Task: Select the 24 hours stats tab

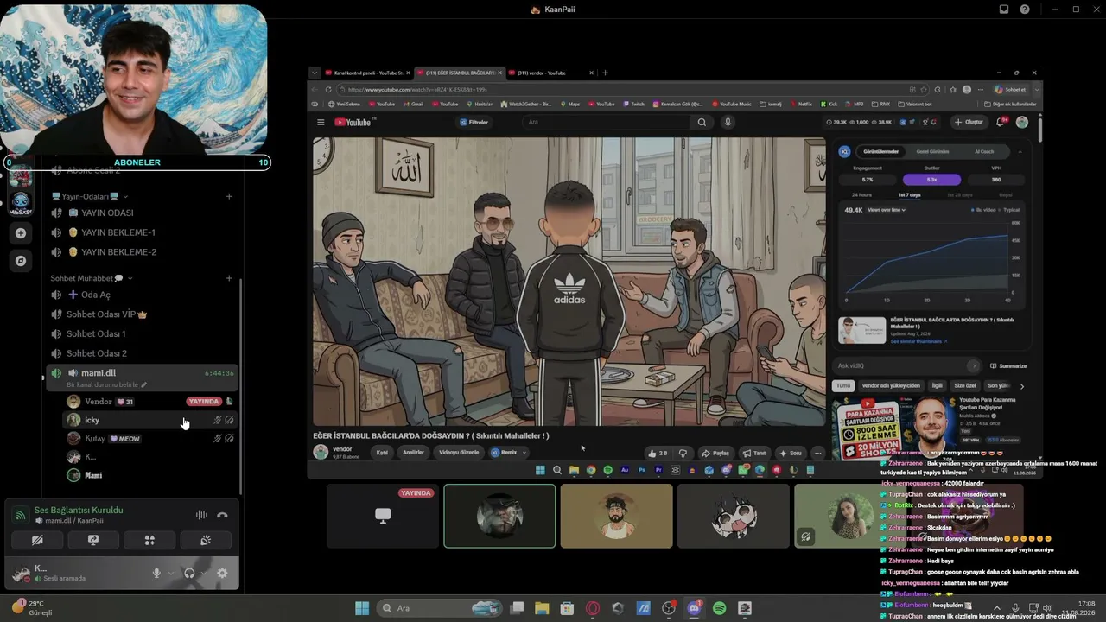Action: tap(861, 195)
